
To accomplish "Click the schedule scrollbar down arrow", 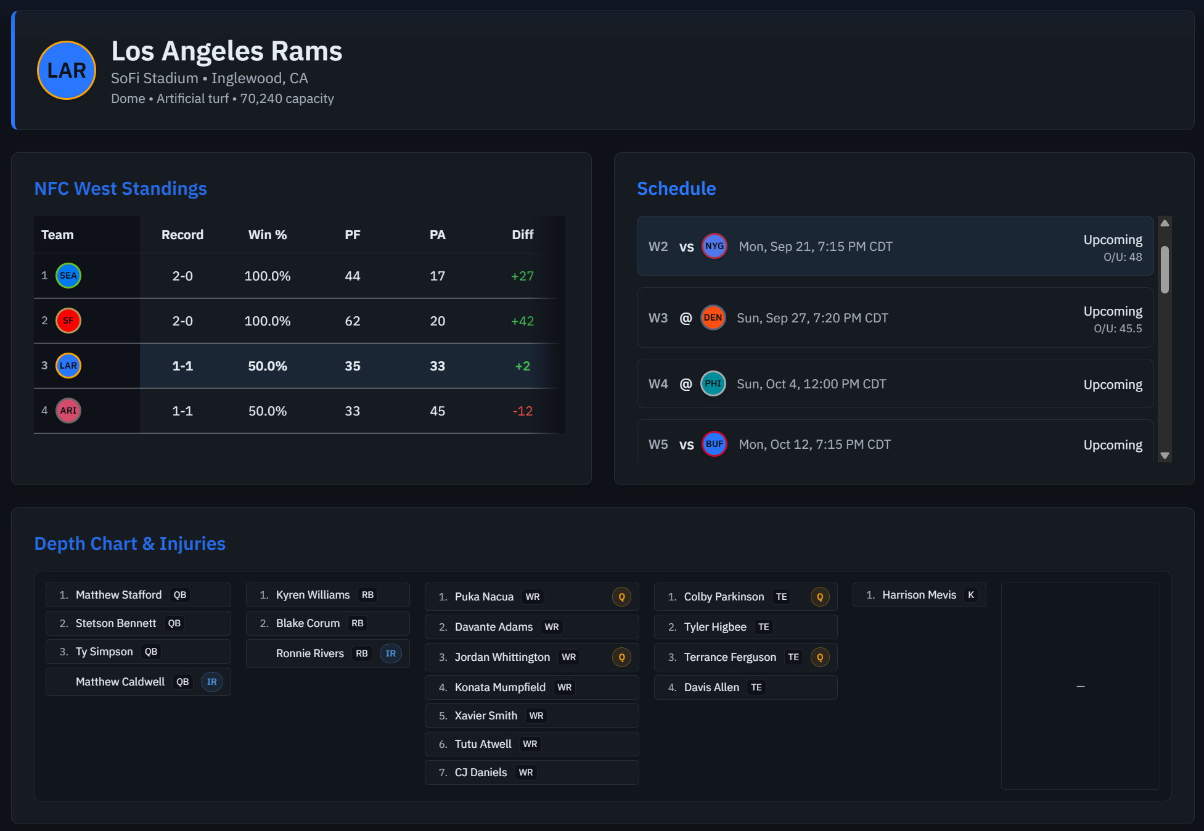I will click(1165, 456).
